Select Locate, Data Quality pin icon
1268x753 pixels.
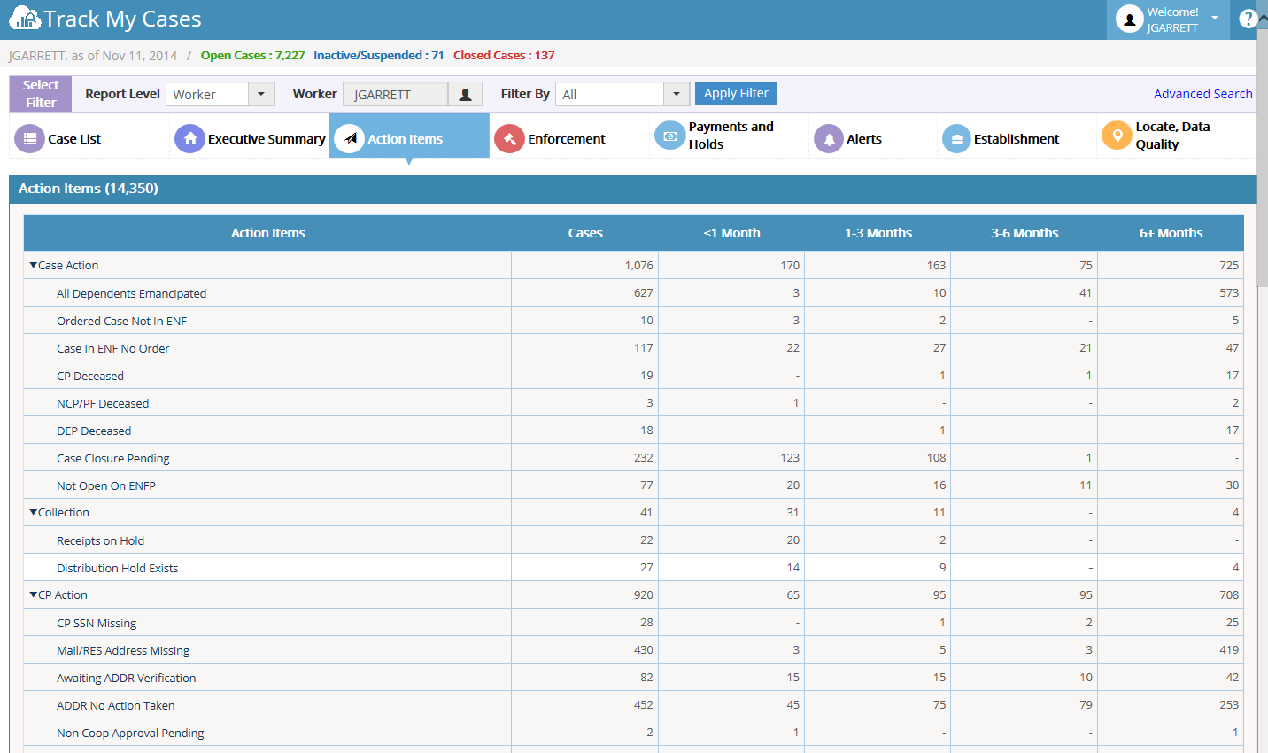coord(1117,136)
